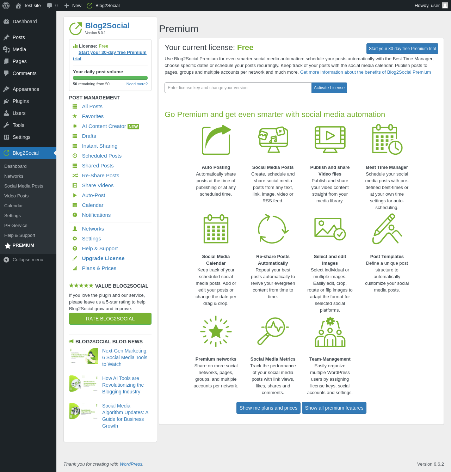Read How AI Tools are Revolutionizing article
Image resolution: width=451 pixels, height=472 pixels.
point(123,385)
